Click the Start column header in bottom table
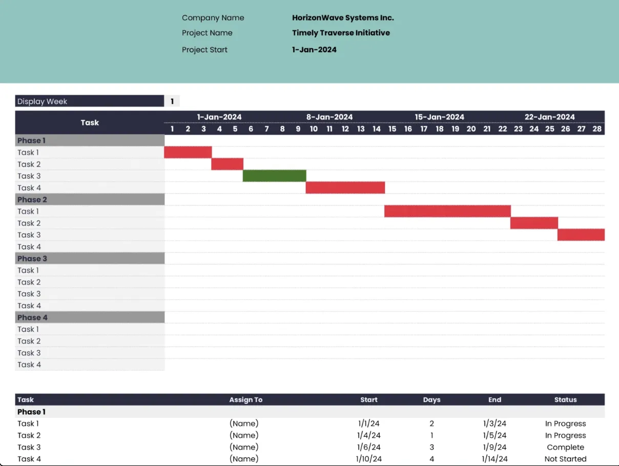The image size is (619, 466). tap(369, 399)
